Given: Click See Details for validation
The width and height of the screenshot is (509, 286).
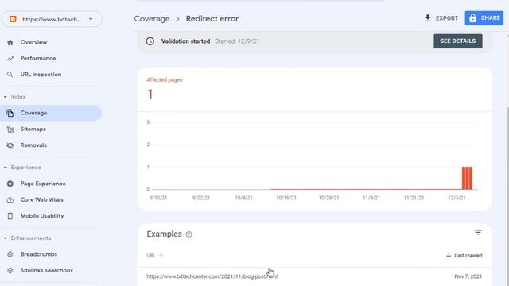Looking at the screenshot, I should pos(458,41).
